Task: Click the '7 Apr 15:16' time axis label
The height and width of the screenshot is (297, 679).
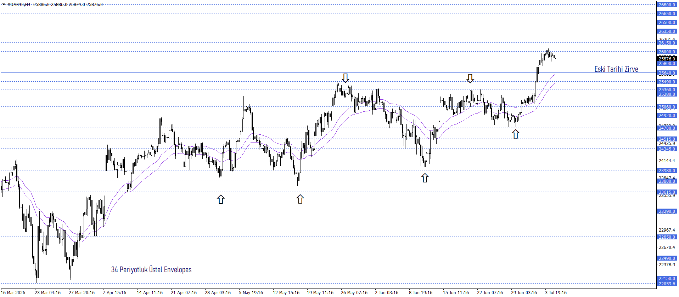Action: 114,292
